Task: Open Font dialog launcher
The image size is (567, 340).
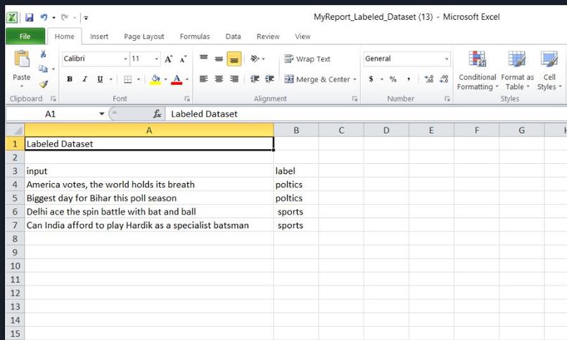Action: [x=187, y=99]
